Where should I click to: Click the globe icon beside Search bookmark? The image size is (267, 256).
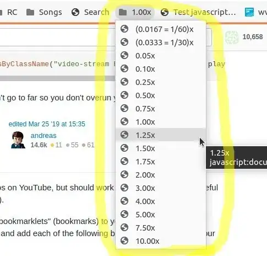point(75,12)
